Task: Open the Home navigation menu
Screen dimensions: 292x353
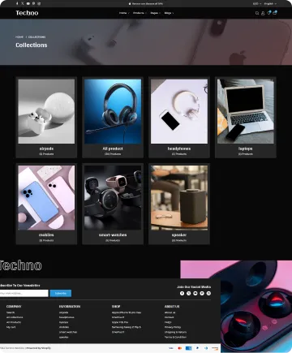Action: (124, 13)
